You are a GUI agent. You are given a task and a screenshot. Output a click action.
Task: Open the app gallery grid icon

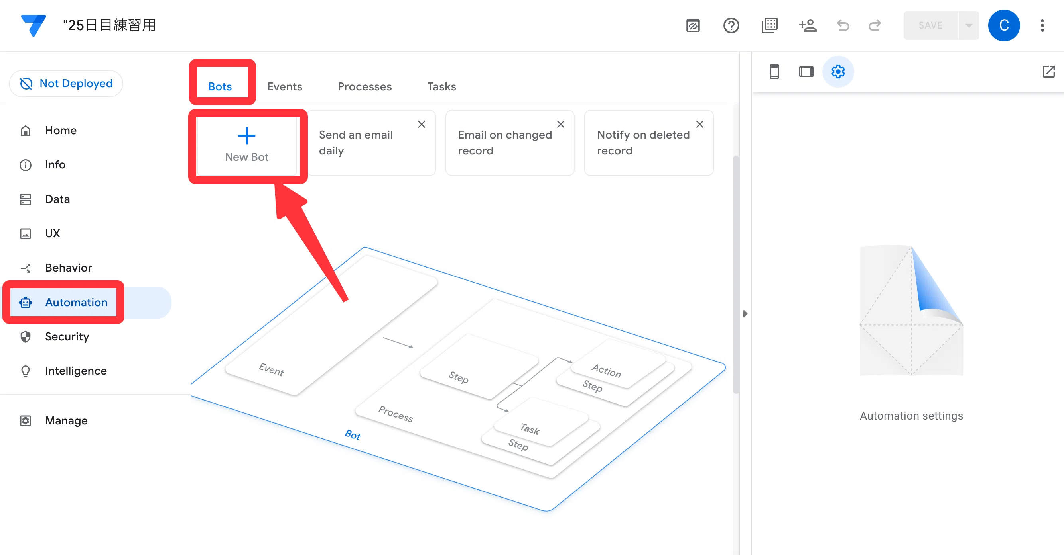[770, 25]
